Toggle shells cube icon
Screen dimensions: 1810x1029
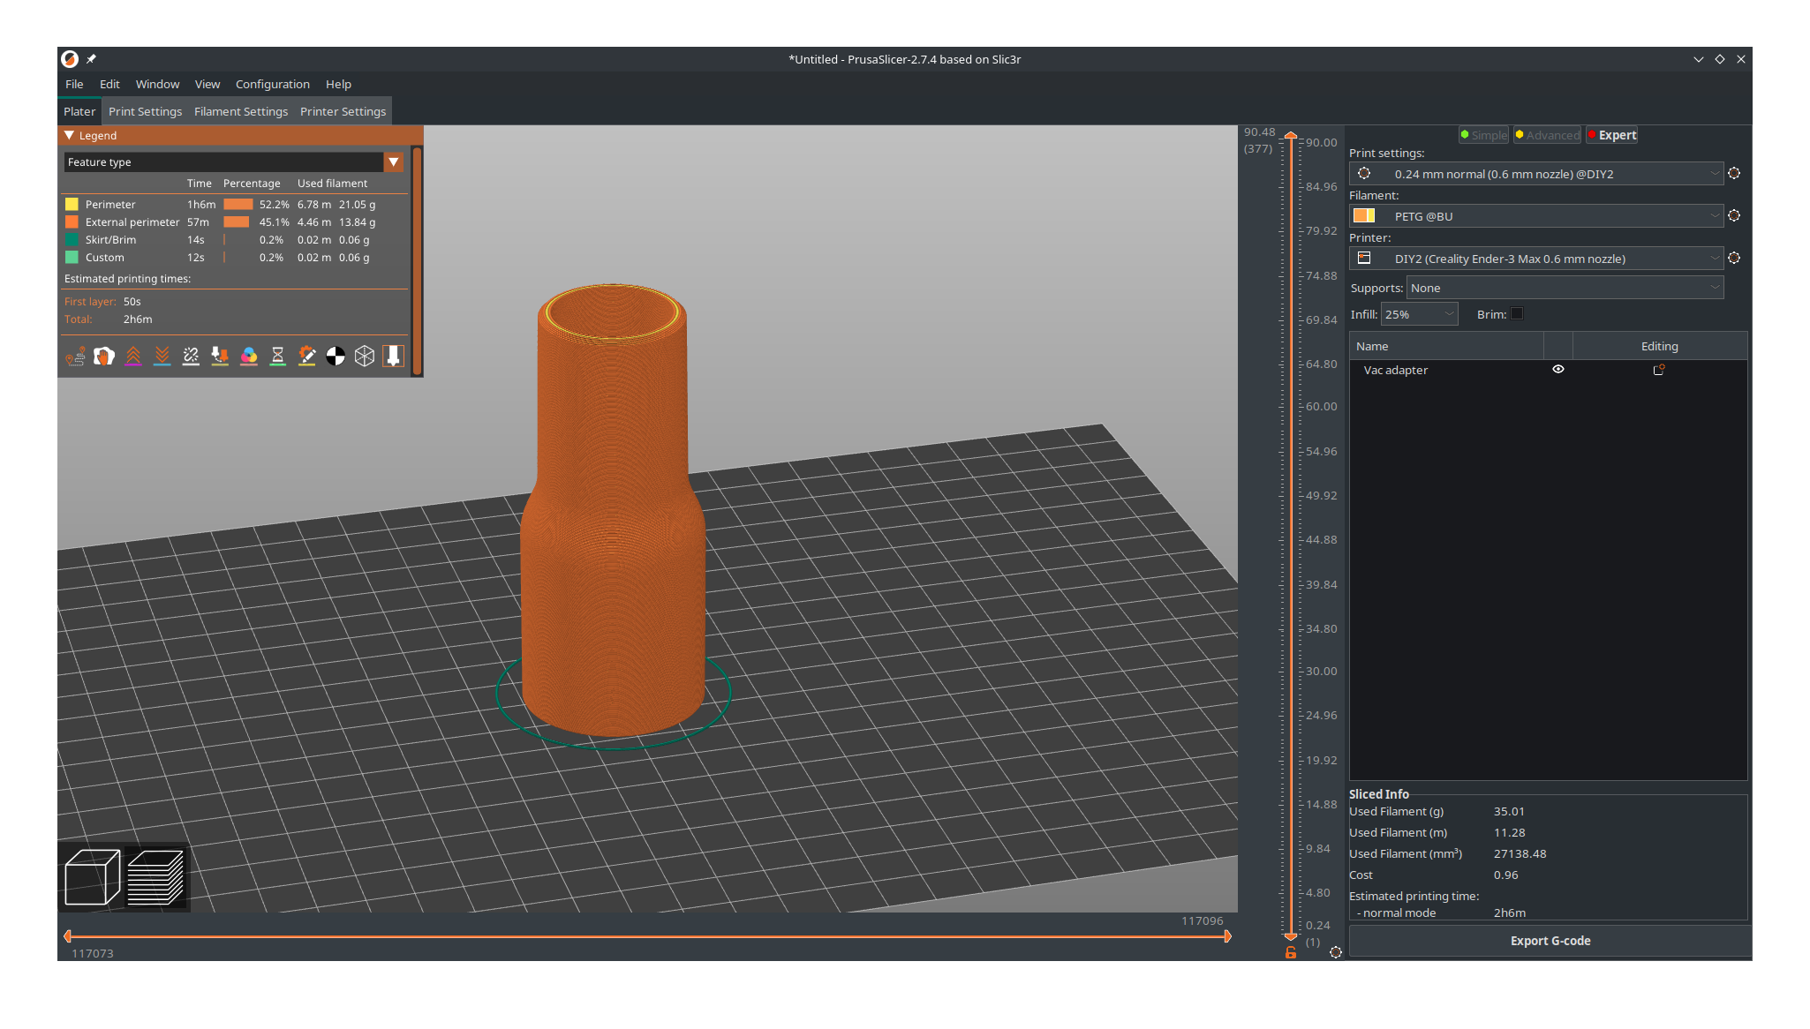point(365,357)
